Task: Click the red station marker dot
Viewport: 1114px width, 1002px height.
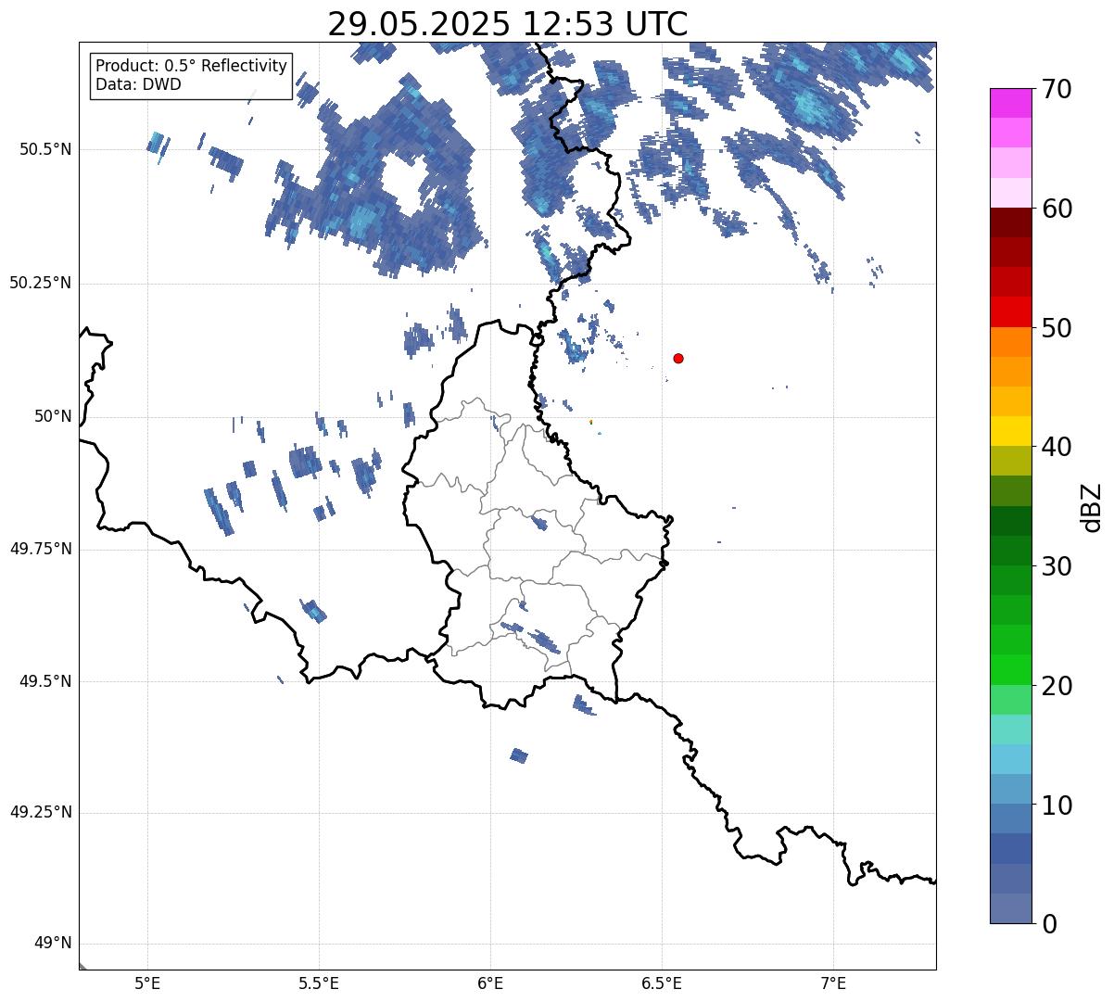Action: click(x=678, y=358)
